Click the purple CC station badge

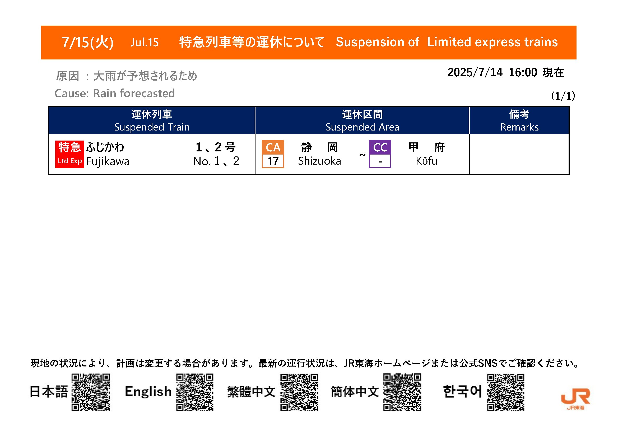pyautogui.click(x=380, y=154)
